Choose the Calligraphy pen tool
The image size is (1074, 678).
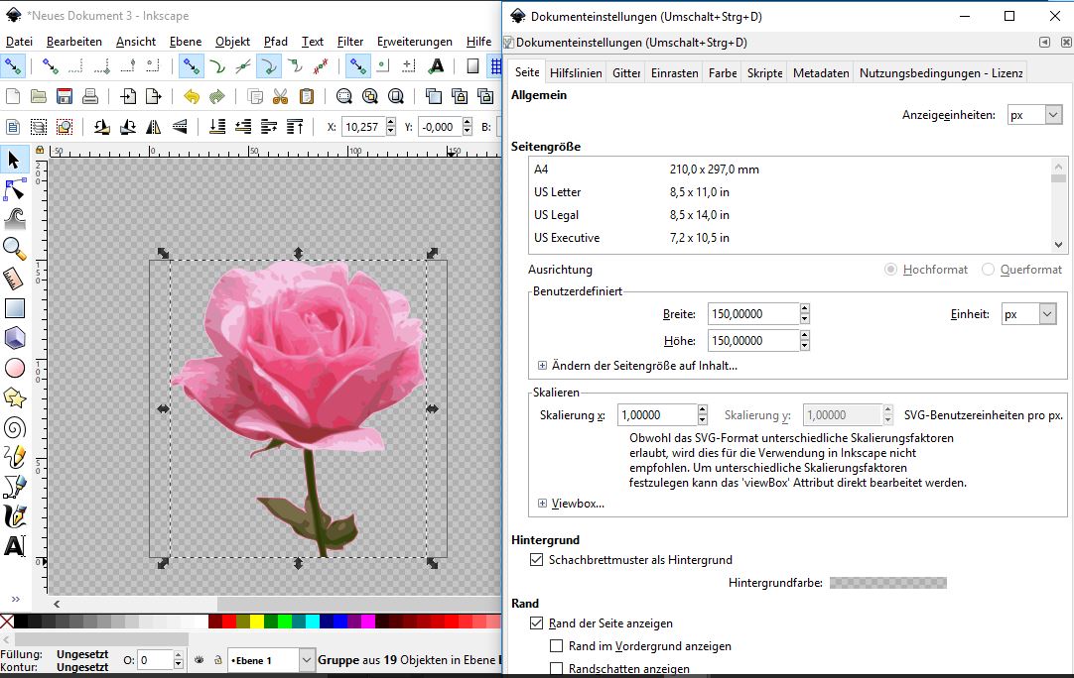(14, 516)
